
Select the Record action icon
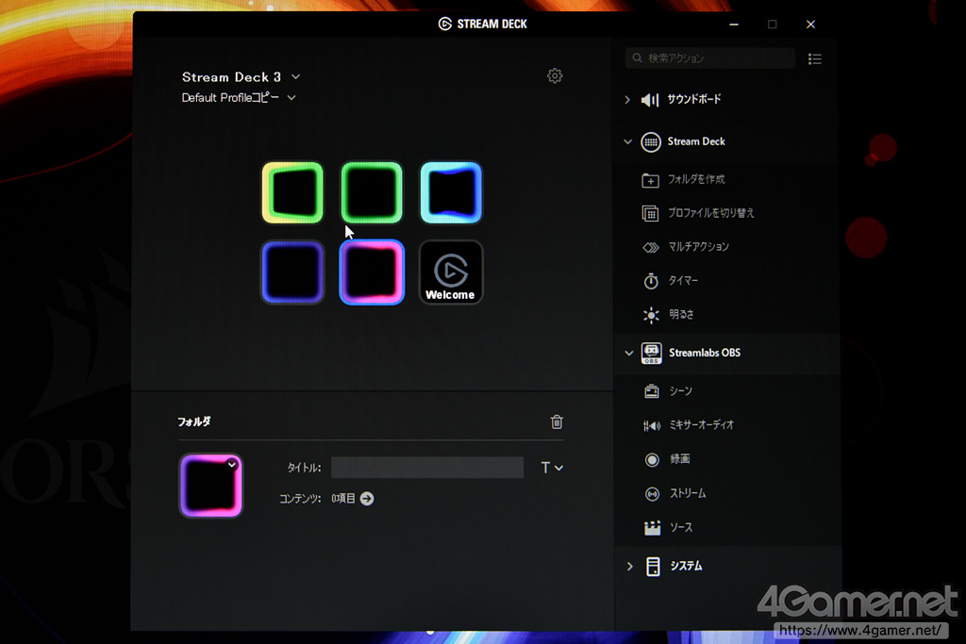pyautogui.click(x=652, y=460)
